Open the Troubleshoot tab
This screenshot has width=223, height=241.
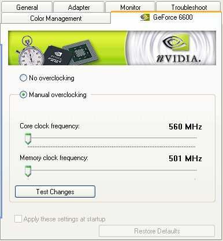click(189, 8)
